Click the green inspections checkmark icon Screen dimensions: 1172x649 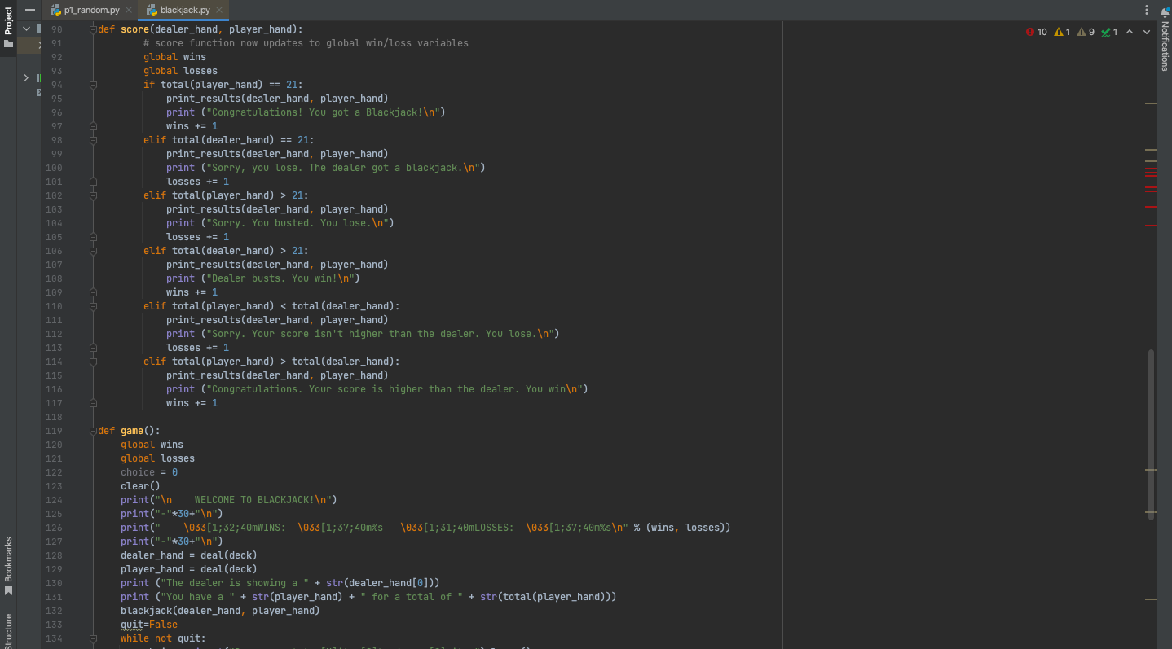(1106, 31)
